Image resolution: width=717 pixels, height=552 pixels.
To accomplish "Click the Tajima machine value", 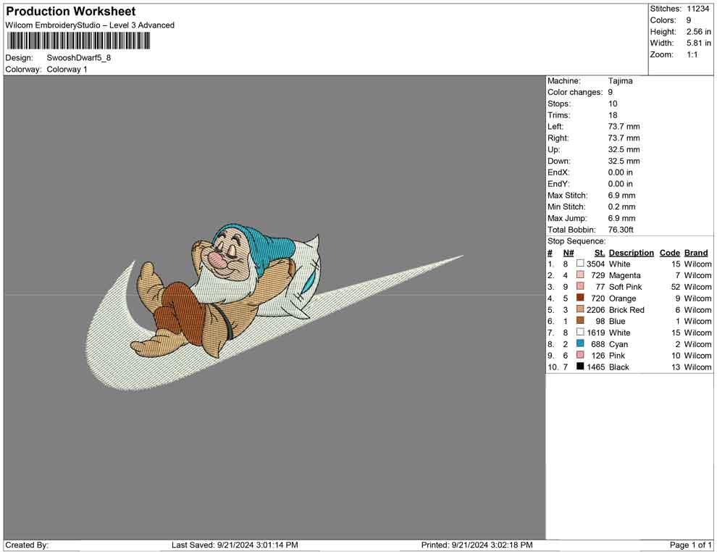I will coord(620,81).
